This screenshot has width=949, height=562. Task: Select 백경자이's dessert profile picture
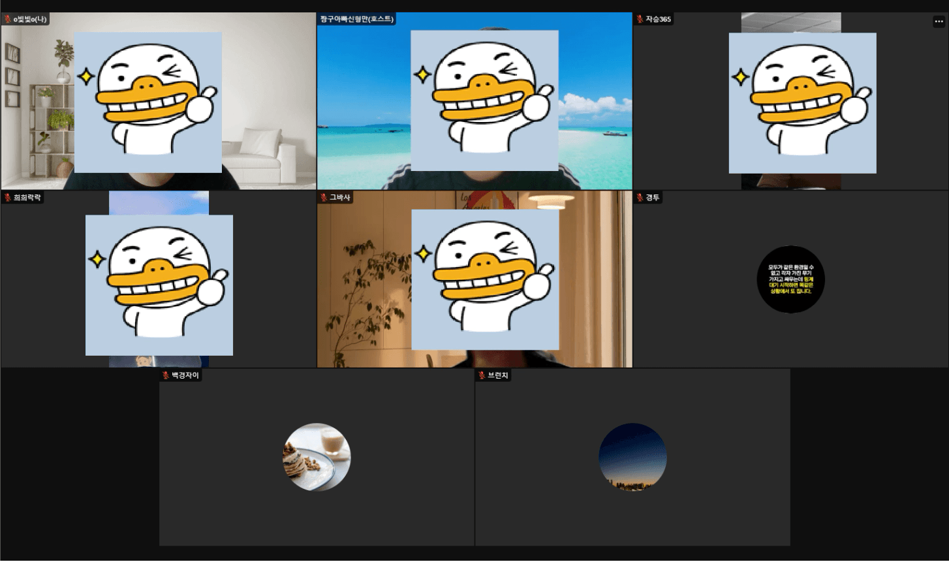pos(317,457)
